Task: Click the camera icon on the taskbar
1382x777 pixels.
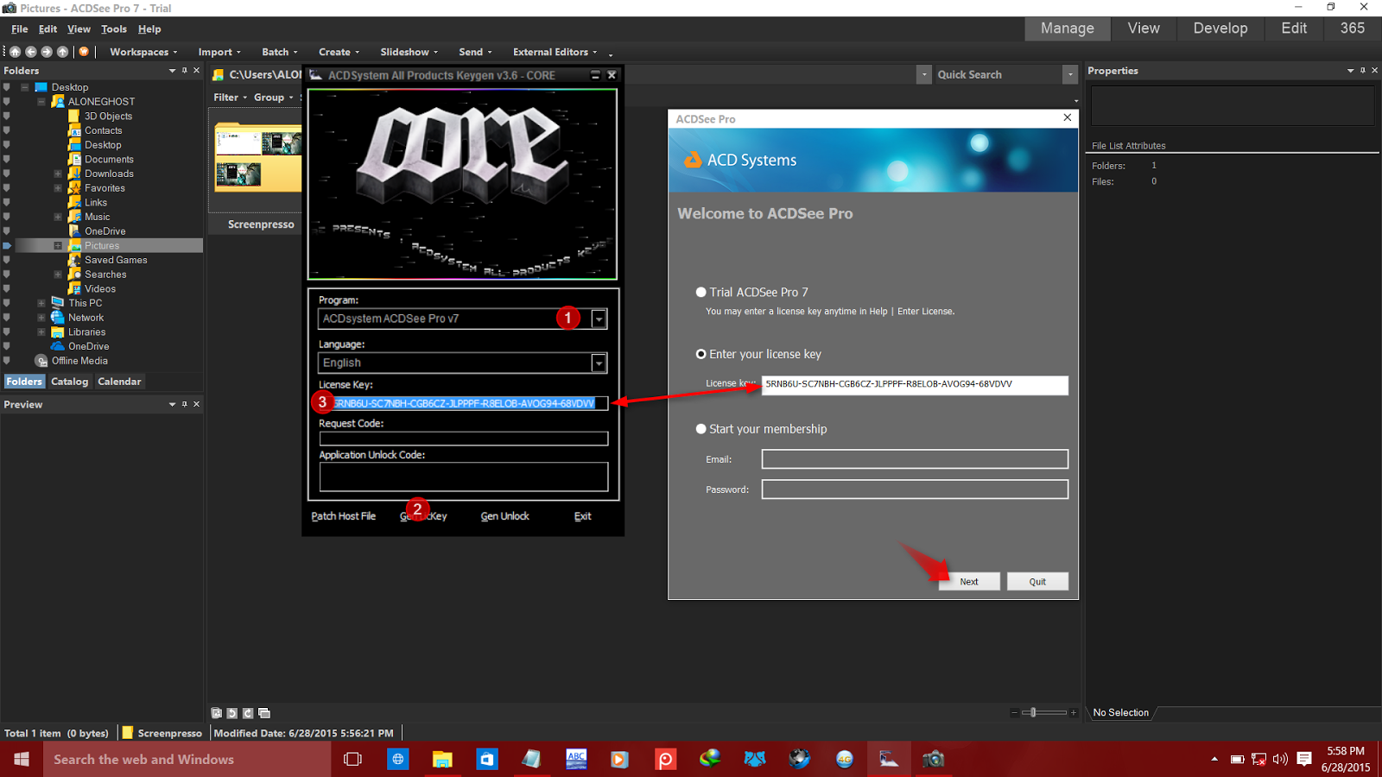Action: pos(933,759)
